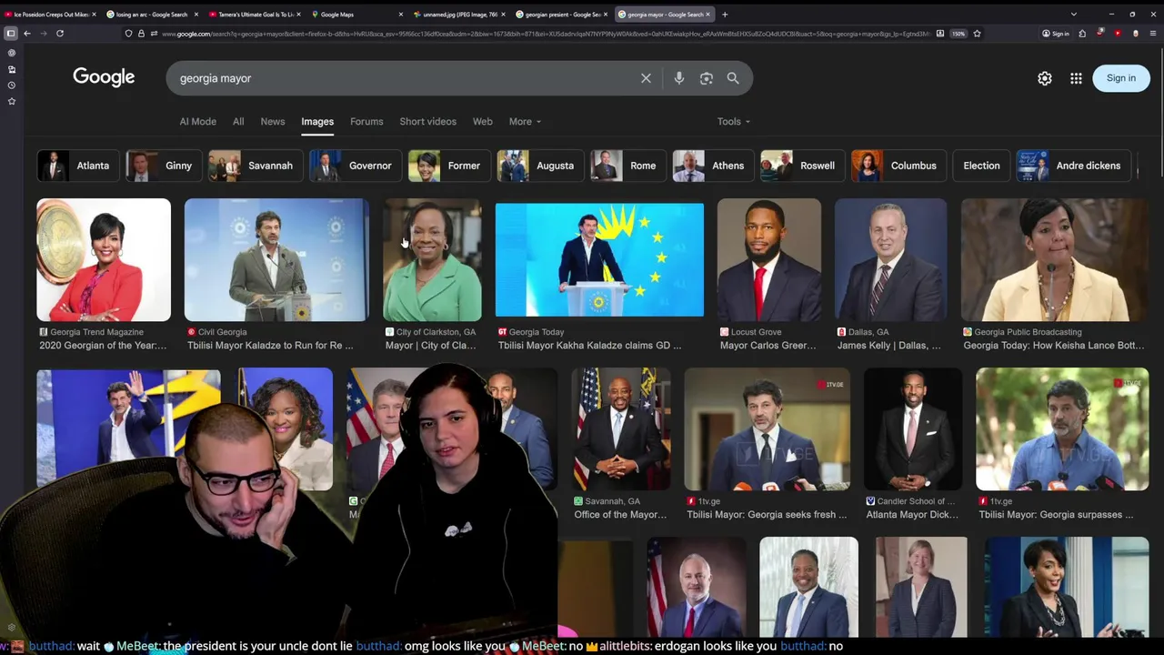Switch to the AI Mode tab
The image size is (1164, 655).
click(197, 121)
